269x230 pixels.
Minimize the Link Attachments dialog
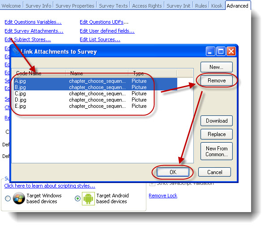(x=210, y=51)
